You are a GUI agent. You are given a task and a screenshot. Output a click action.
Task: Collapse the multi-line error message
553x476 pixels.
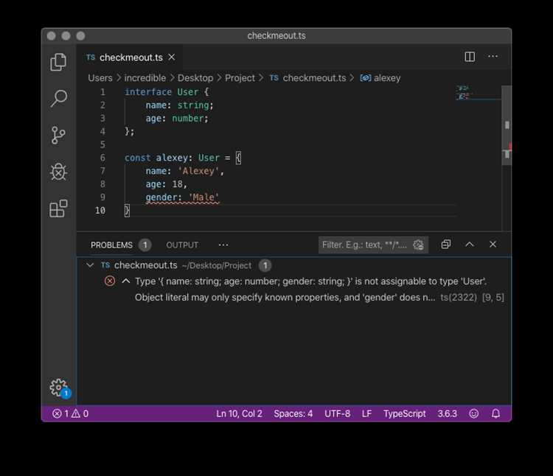[125, 281]
